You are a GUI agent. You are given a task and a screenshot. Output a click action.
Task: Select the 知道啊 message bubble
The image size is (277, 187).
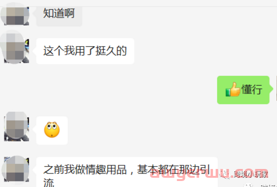[x=59, y=17]
